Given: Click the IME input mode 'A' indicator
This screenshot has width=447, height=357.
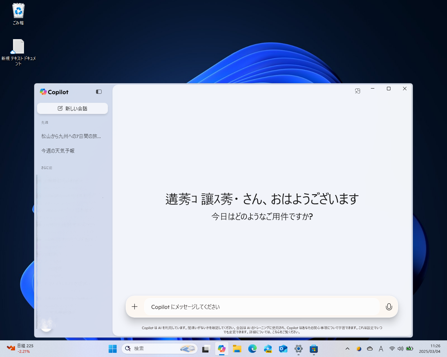Looking at the screenshot, I should coord(381,349).
